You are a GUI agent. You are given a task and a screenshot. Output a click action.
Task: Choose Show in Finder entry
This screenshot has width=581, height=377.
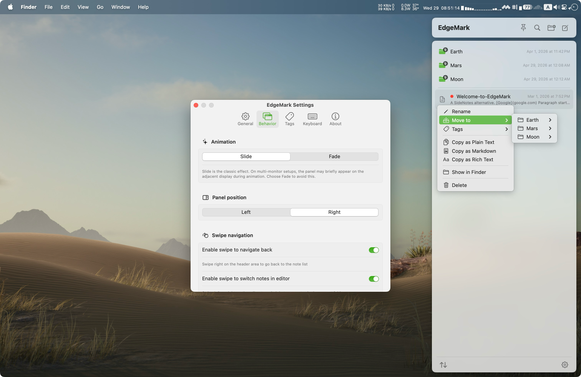tap(475, 172)
